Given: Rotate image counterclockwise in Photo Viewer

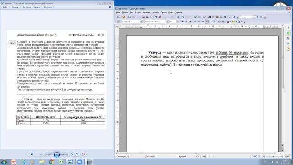Looking at the screenshot, I should [x=71, y=154].
